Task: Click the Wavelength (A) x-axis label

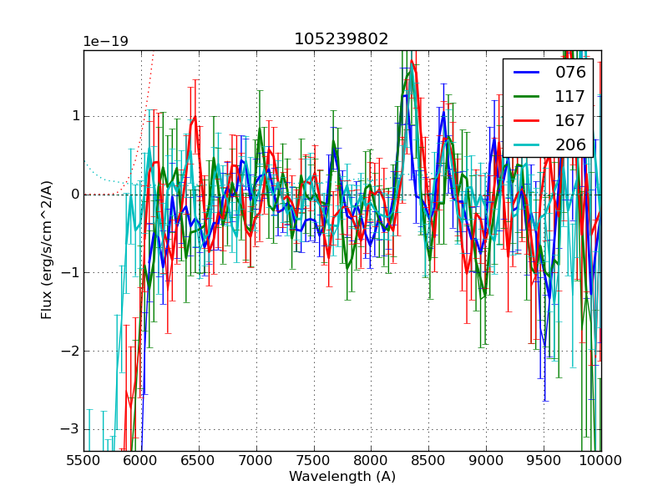Action: [342, 477]
